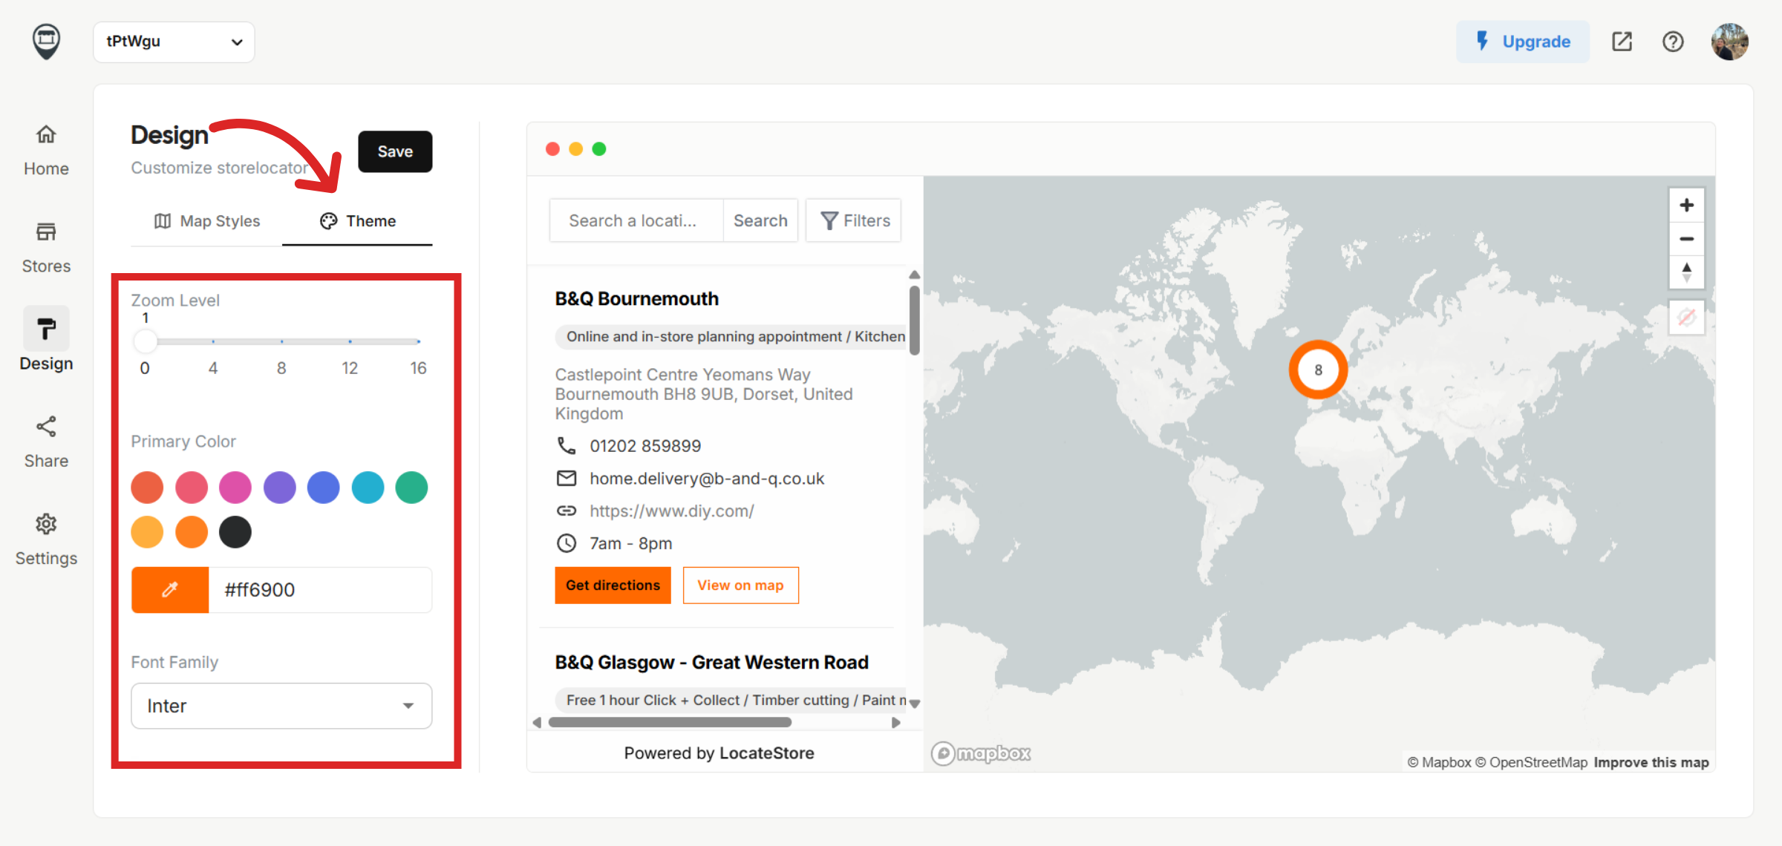Click the Search a location input field
Viewport: 1782px width, 846px height.
(x=636, y=220)
